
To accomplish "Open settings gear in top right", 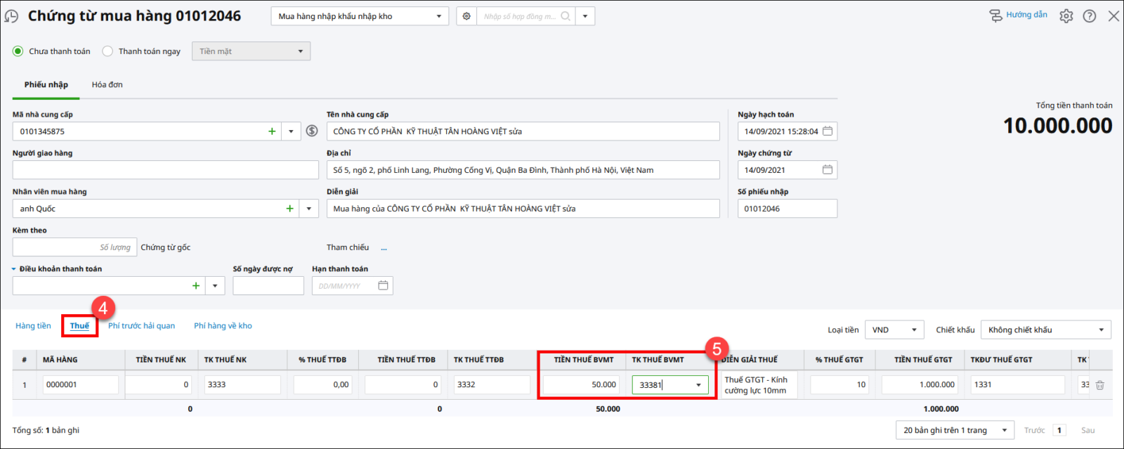I will 1066,16.
